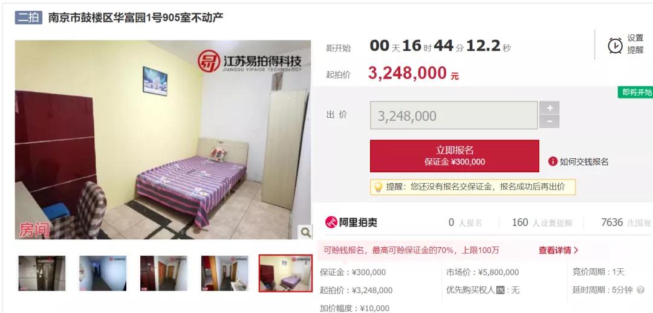The width and height of the screenshot is (653, 313).
Task: Click the question mark icon after 延时周期
Action: (640, 290)
